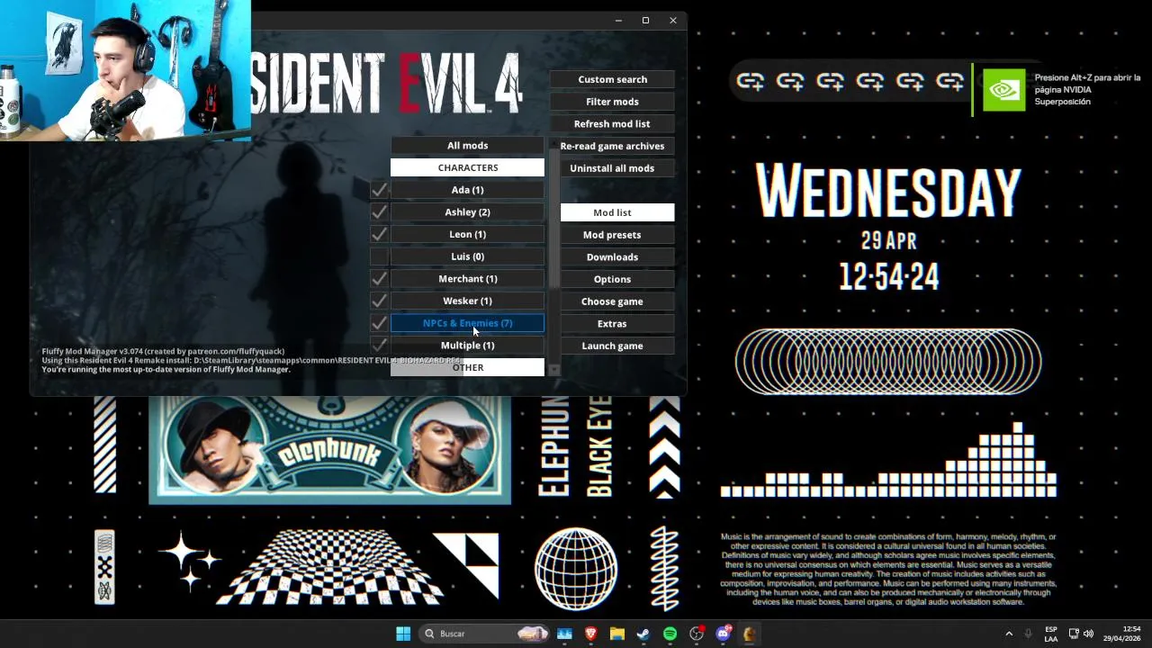Click the NVIDIA overlay logo
Viewport: 1152px width, 648px height.
[1003, 90]
